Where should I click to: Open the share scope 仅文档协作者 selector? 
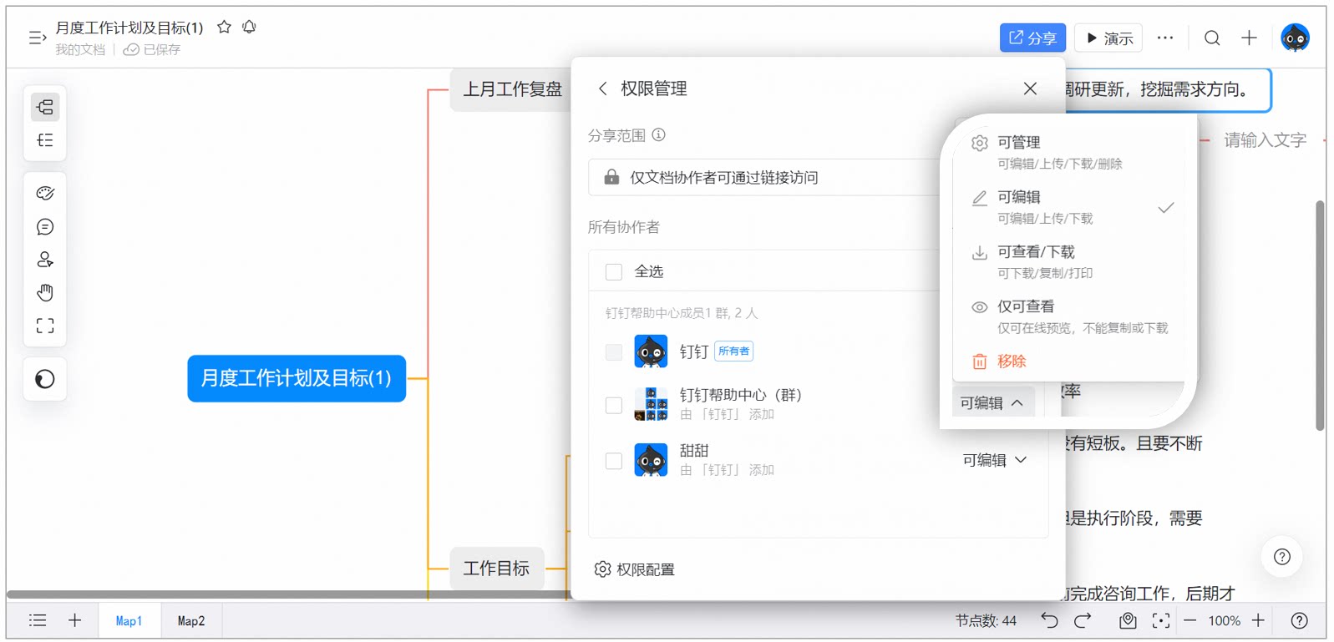click(x=764, y=177)
